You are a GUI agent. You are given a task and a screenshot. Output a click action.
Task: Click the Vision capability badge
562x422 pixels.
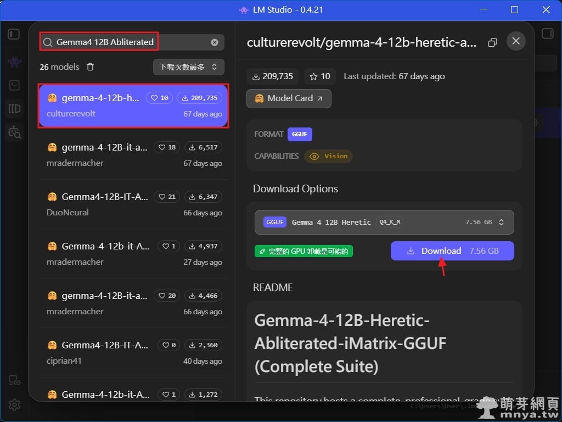tap(329, 156)
